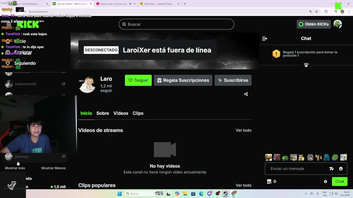Collapse chat panel with arrow icon

tap(264, 38)
